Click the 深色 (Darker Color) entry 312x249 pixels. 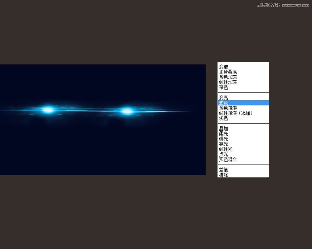point(223,88)
